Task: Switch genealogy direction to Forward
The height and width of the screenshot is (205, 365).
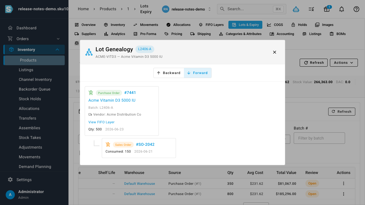Action: coord(198,73)
